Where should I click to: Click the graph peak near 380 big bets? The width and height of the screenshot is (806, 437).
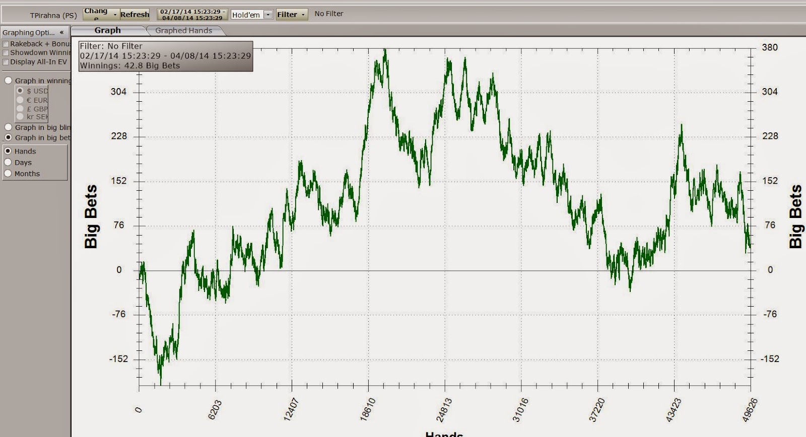(385, 50)
